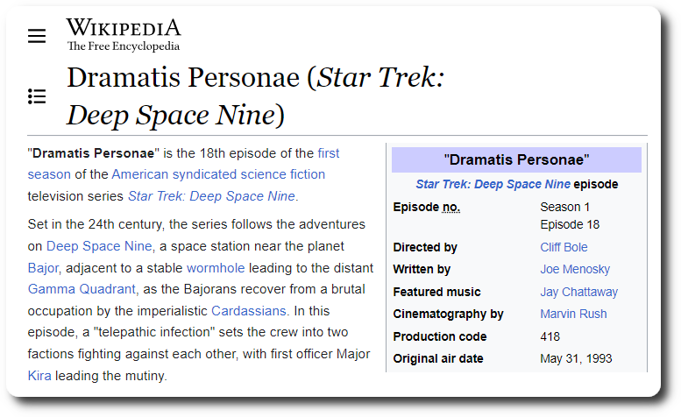Screen dimensions: 681x417
Task: Open infobox series link "Star Trek: Deep Space Nine"
Action: [493, 184]
